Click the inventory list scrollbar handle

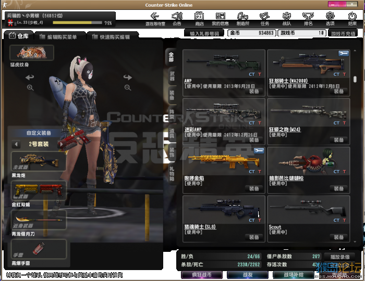pos(355,79)
